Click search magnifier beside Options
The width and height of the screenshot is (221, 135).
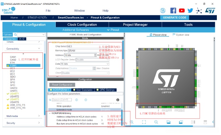click(15, 34)
